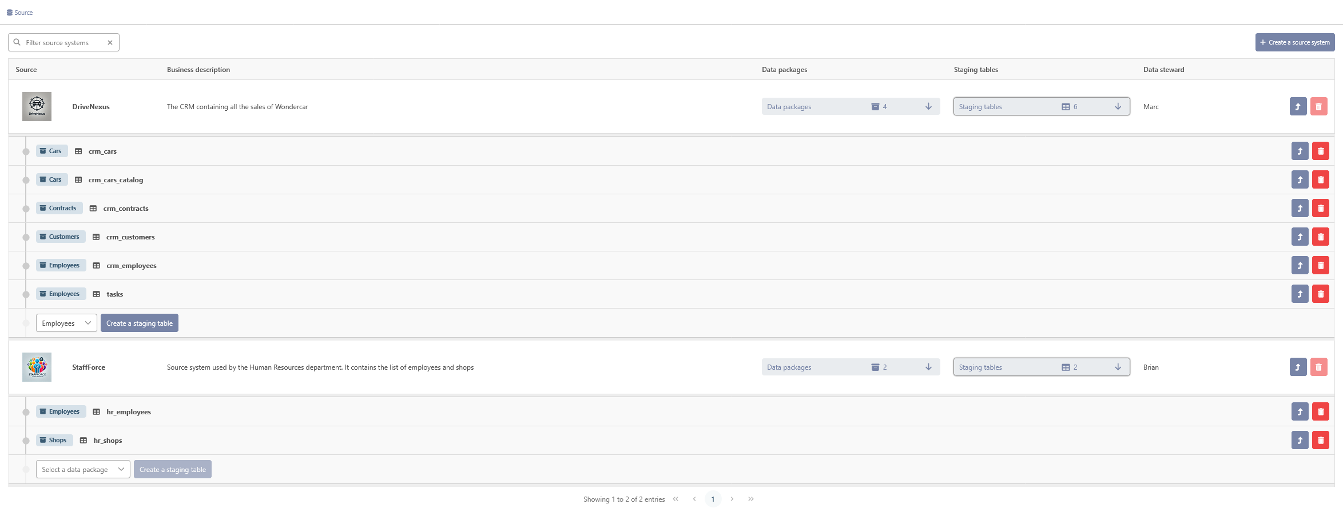This screenshot has width=1343, height=520.
Task: Delete the StaffForce source system
Action: [x=1318, y=367]
